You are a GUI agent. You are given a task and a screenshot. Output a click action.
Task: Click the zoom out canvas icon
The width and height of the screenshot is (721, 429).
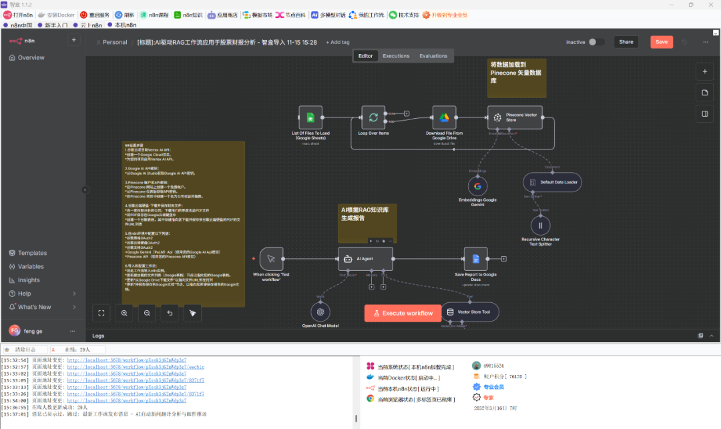click(x=147, y=312)
